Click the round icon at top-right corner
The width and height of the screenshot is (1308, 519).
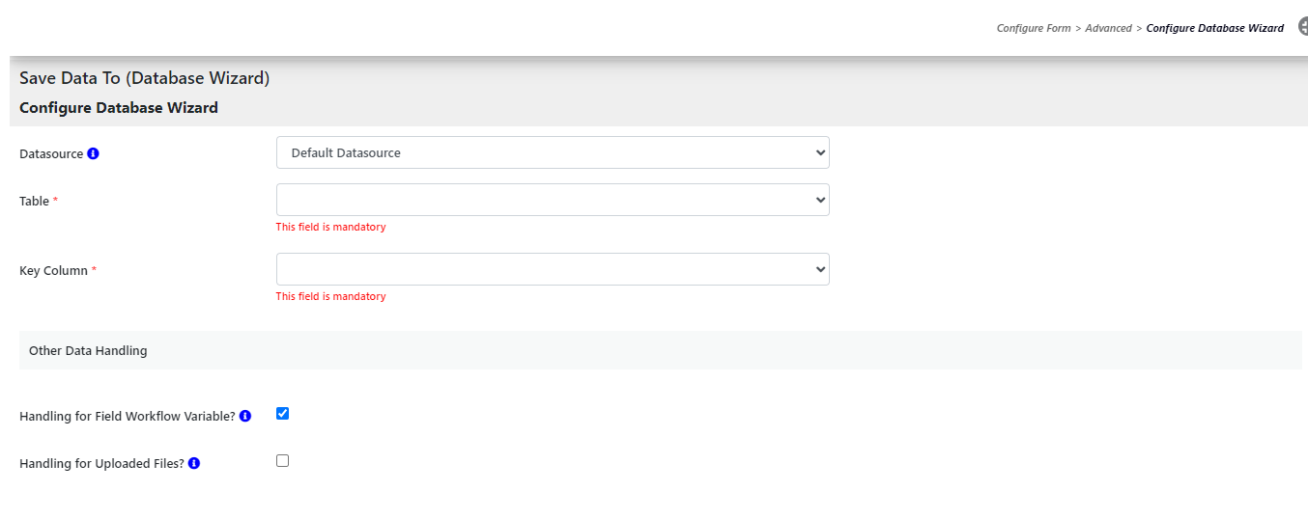[x=1302, y=26]
